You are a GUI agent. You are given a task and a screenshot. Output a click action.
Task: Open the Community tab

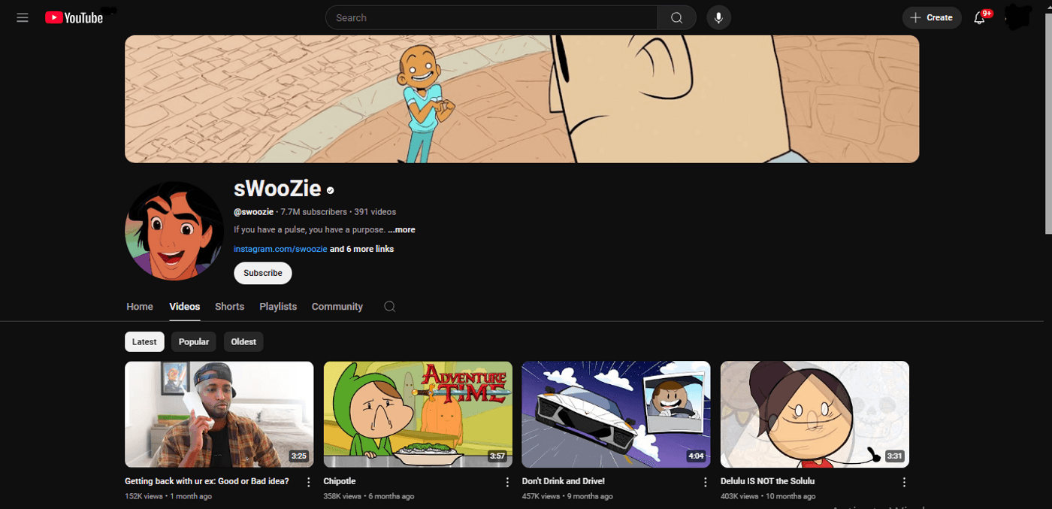(337, 306)
